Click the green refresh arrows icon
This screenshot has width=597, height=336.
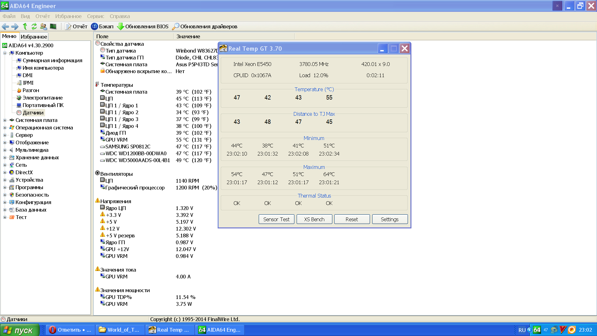click(34, 26)
